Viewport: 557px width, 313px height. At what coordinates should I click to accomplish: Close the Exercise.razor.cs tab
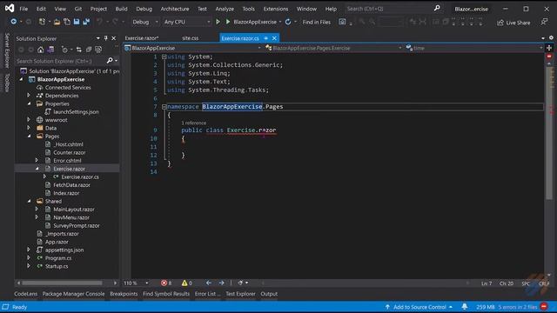tap(274, 38)
